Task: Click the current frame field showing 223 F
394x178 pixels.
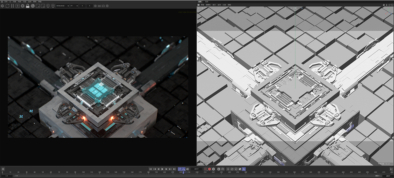Action: [196, 169]
